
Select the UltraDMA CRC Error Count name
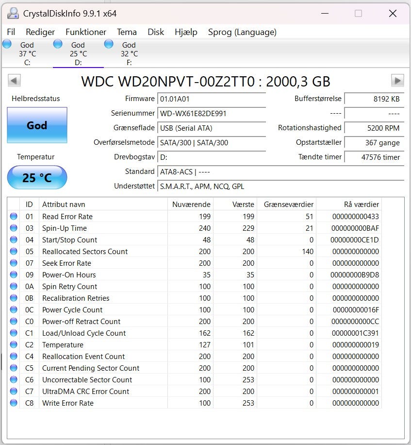click(85, 392)
